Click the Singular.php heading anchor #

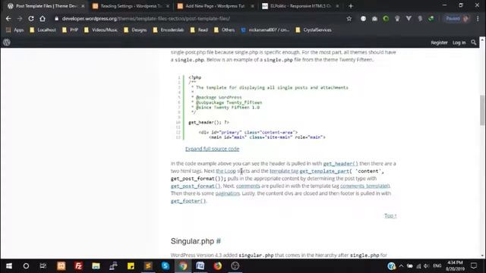219,241
